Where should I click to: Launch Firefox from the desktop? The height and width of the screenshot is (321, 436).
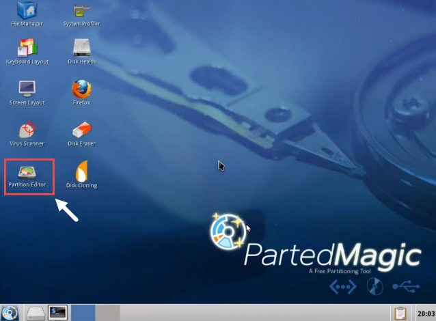coord(81,93)
